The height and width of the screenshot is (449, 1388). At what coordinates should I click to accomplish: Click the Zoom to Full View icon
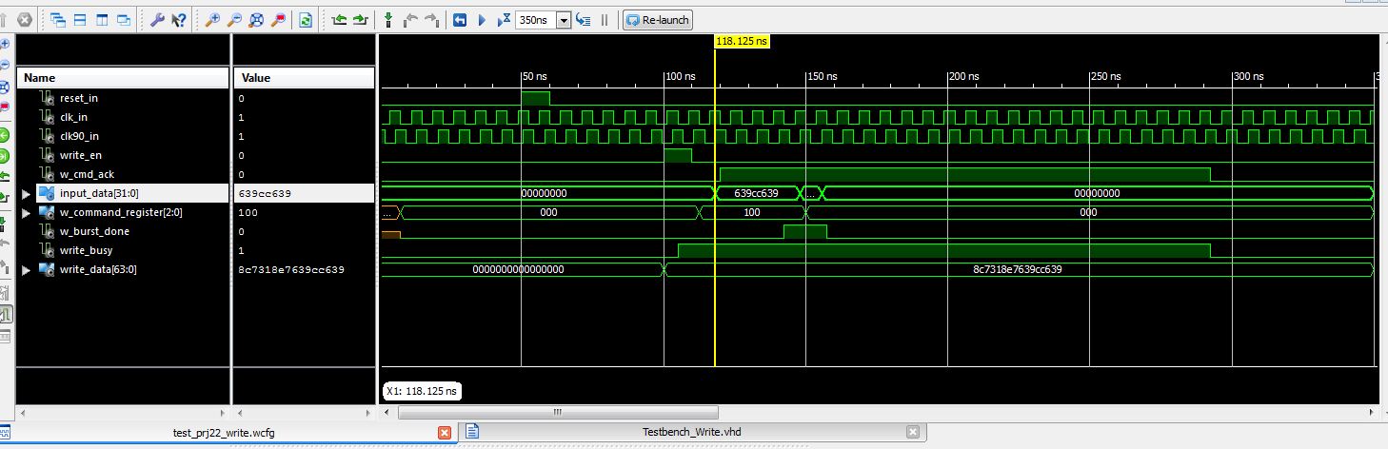tap(256, 19)
